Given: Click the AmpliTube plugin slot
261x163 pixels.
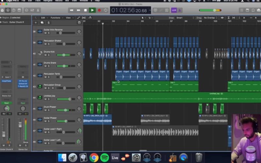Looking at the screenshot, I should coord(6,81).
